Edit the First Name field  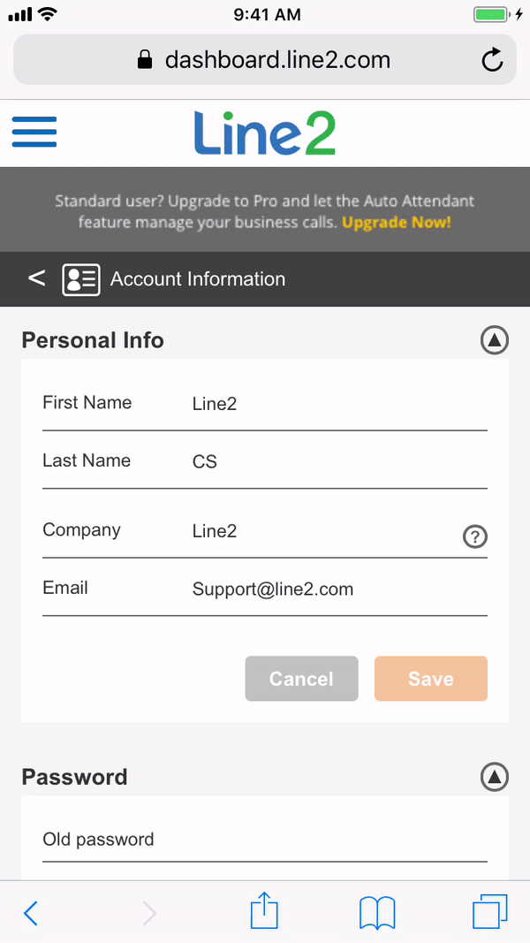tap(336, 405)
